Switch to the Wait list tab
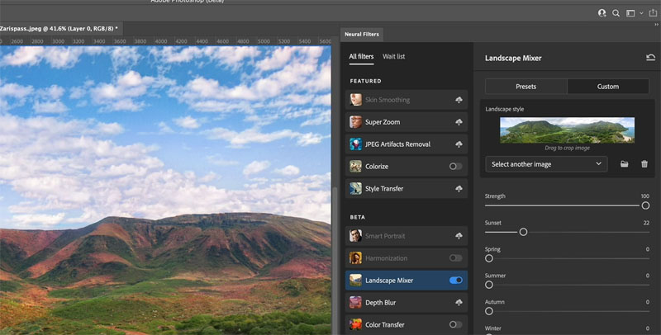Image resolution: width=661 pixels, height=335 pixels. [x=394, y=56]
